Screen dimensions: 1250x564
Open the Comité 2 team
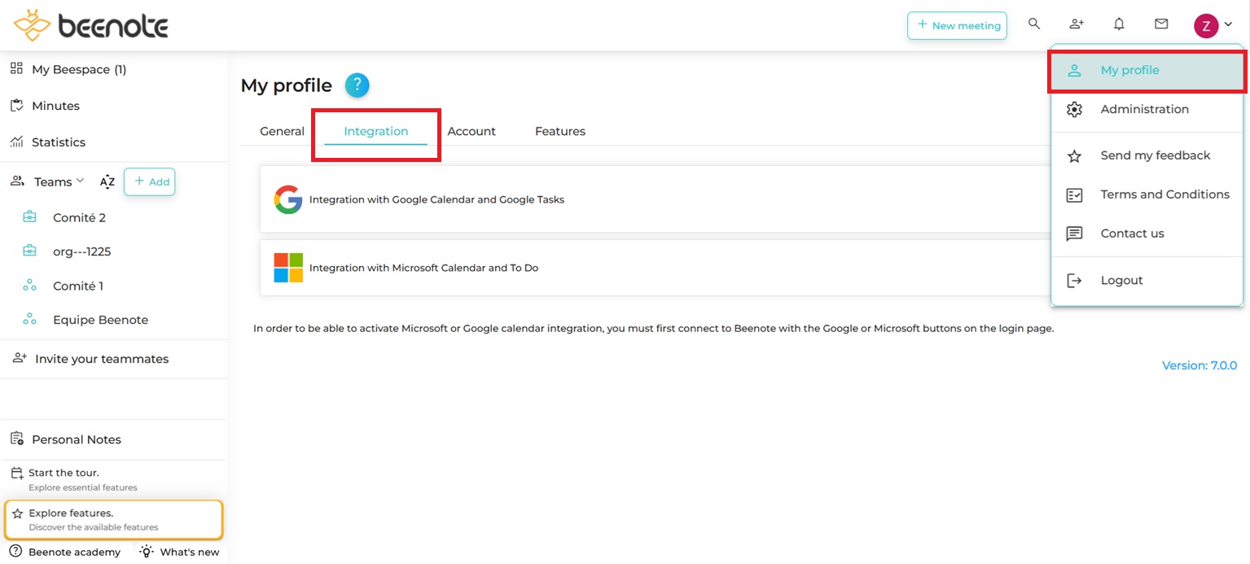(x=79, y=217)
